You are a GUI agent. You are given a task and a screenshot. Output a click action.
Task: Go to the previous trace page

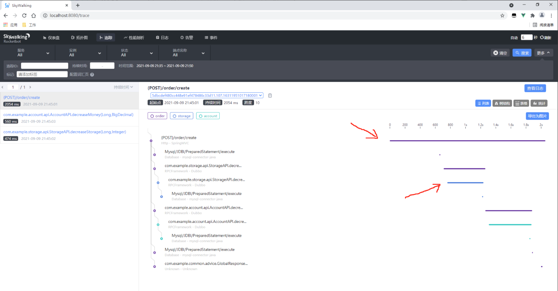3,87
